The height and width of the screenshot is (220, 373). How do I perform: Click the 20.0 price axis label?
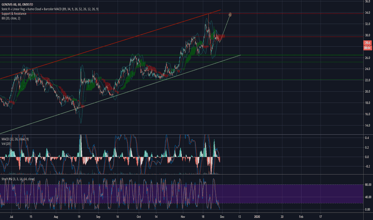[x=367, y=92]
